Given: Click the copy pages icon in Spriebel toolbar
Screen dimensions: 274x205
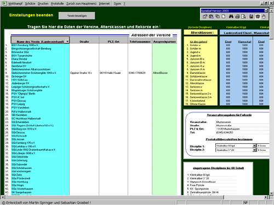Looking at the screenshot, I should (x=218, y=16).
